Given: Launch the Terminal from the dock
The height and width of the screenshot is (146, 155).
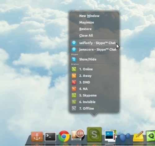Looking at the screenshot, I should (50, 136).
